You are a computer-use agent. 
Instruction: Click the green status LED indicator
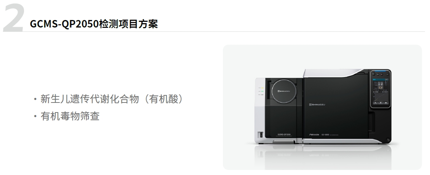pyautogui.click(x=262, y=91)
